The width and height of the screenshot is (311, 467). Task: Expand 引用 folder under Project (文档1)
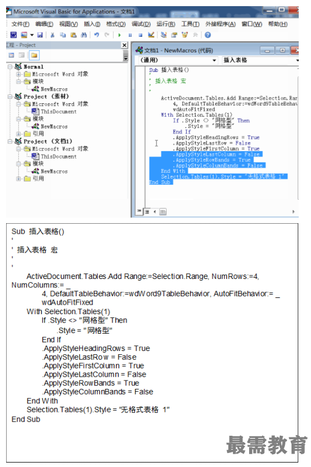[19, 179]
